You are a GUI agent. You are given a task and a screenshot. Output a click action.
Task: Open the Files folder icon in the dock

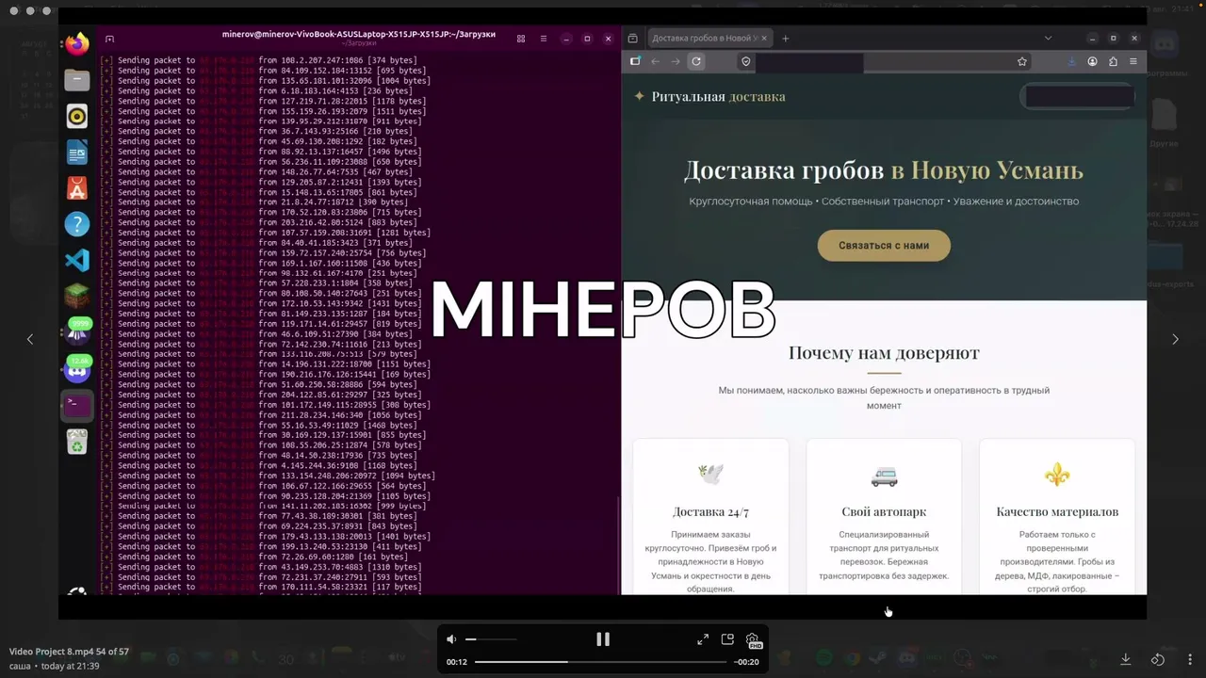point(77,79)
